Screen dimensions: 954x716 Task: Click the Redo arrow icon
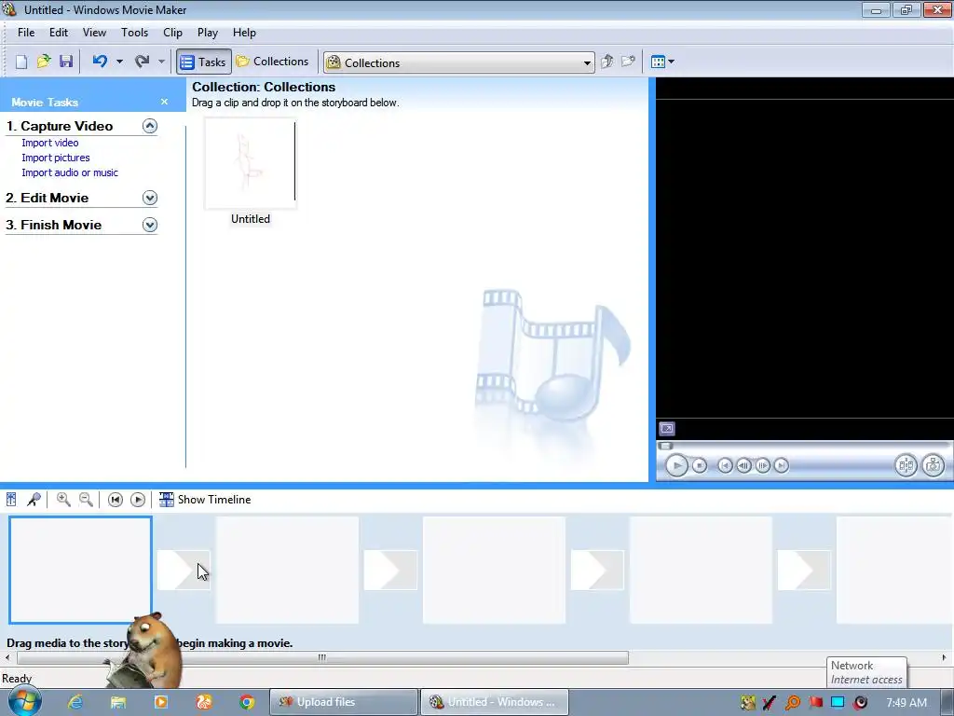click(x=142, y=62)
